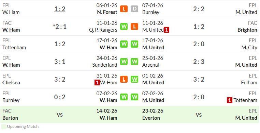Click the orange L badge for 06-01-26 match
Viewport: 260px width, 133px height.
124,9
